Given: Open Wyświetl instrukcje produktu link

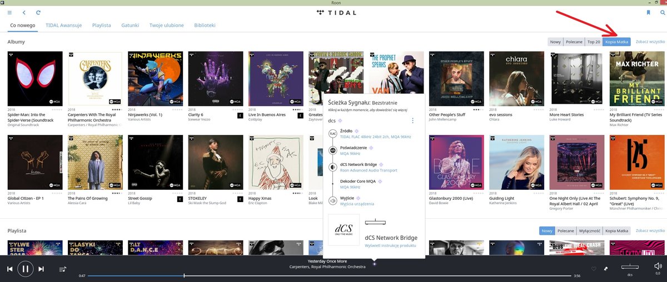Looking at the screenshot, I should pyautogui.click(x=391, y=245).
